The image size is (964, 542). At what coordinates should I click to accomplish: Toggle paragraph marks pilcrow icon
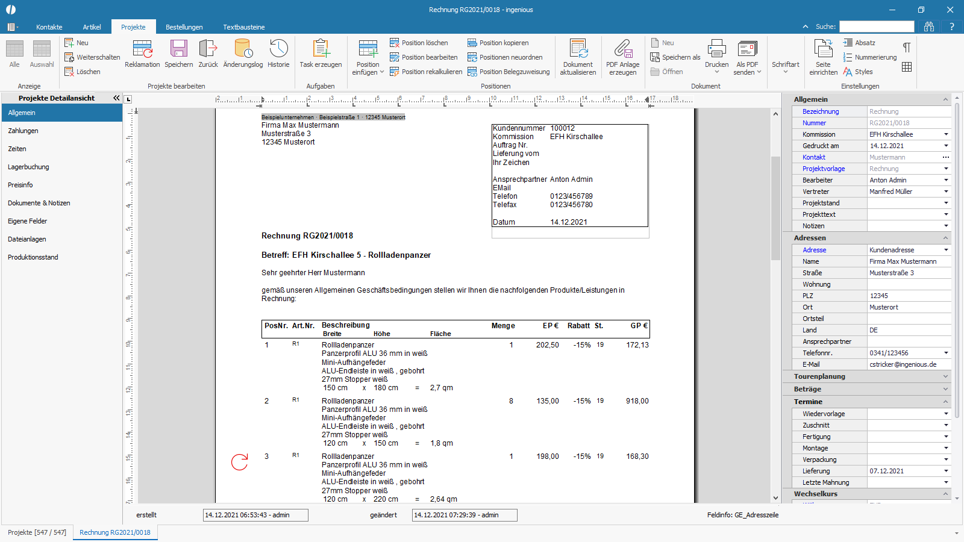[907, 47]
